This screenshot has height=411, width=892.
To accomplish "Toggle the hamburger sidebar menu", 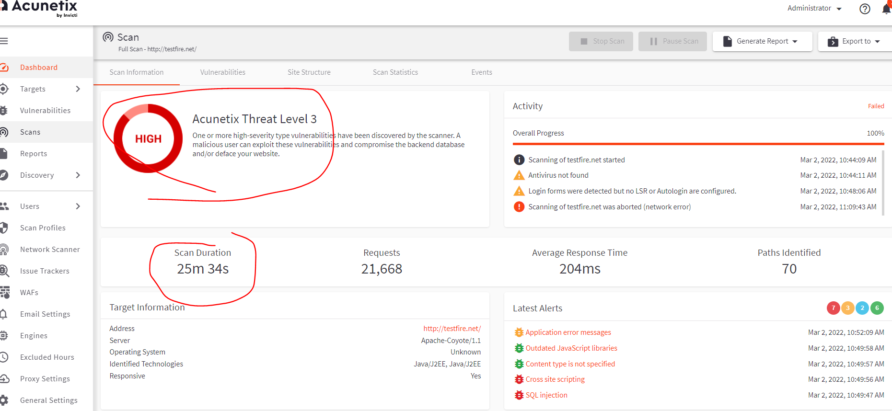I will point(4,41).
